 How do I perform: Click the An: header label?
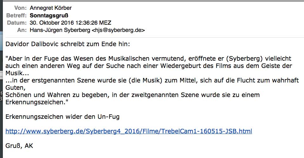coord(22,30)
